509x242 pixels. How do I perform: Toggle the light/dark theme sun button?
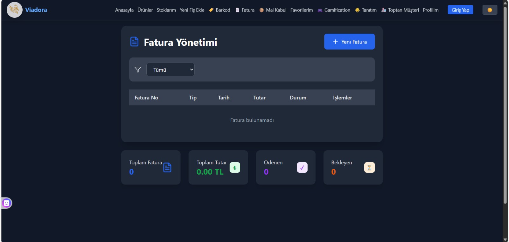[x=490, y=10]
